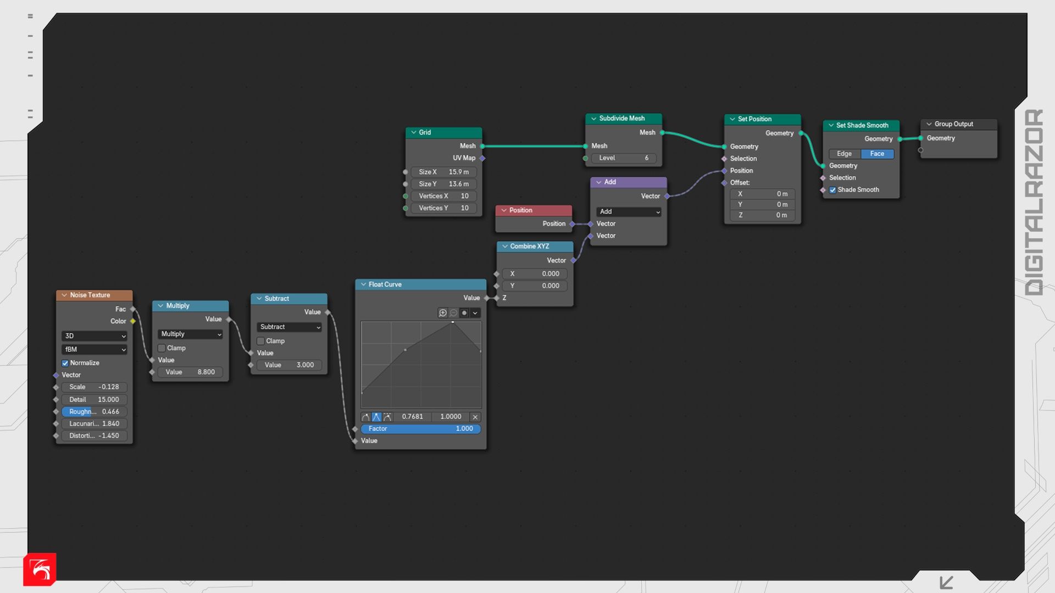Viewport: 1055px width, 593px height.
Task: Click the red bird logo icon
Action: (40, 569)
